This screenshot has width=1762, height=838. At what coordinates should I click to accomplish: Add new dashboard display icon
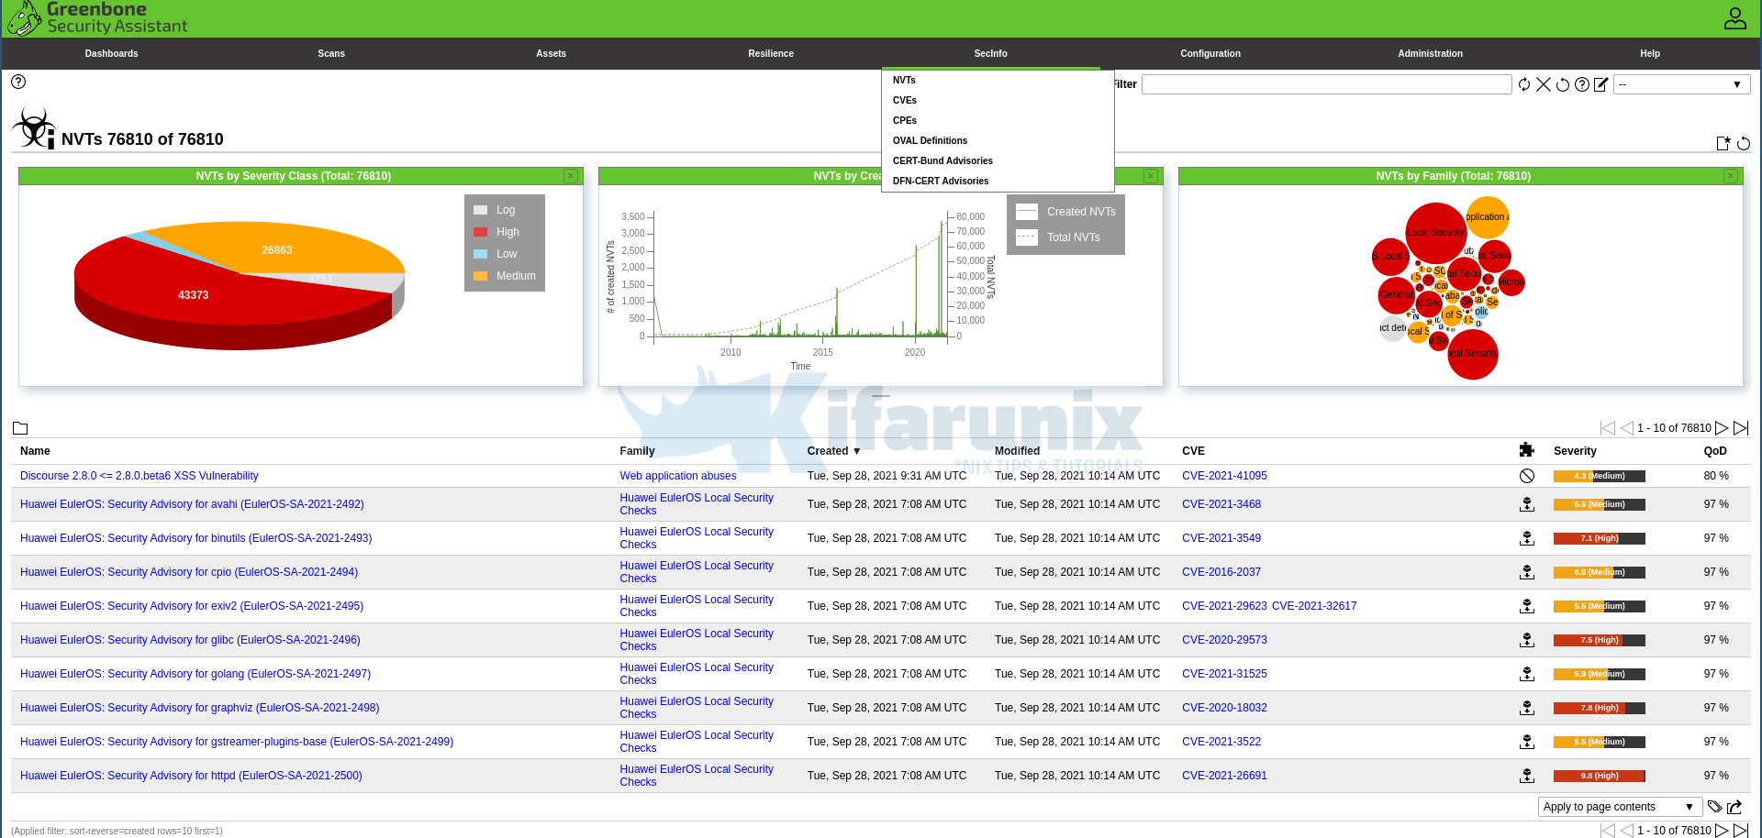(x=1723, y=143)
